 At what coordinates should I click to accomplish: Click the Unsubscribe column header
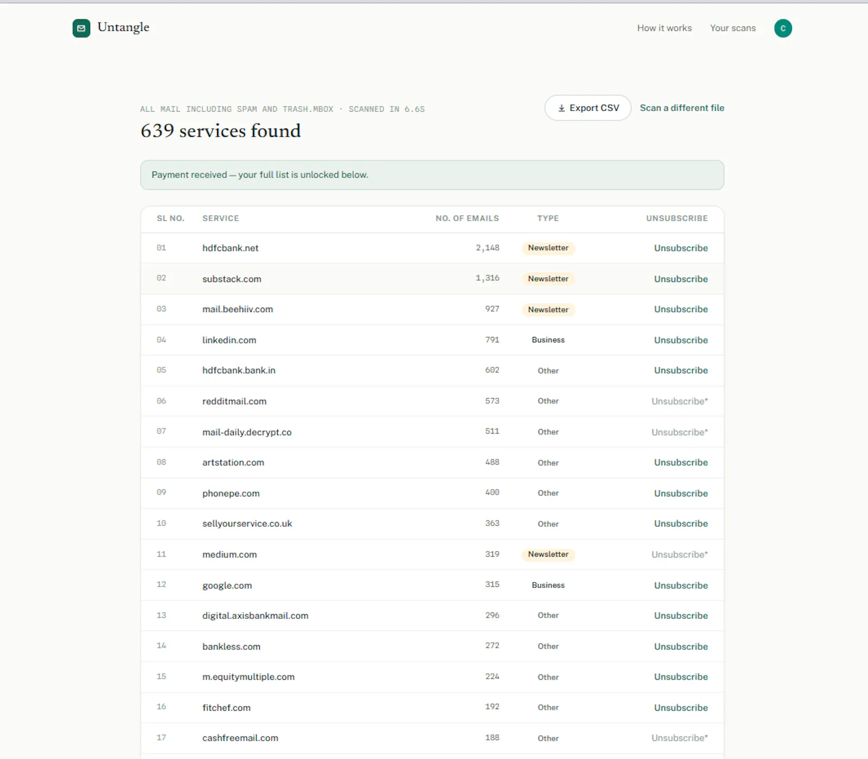click(677, 218)
